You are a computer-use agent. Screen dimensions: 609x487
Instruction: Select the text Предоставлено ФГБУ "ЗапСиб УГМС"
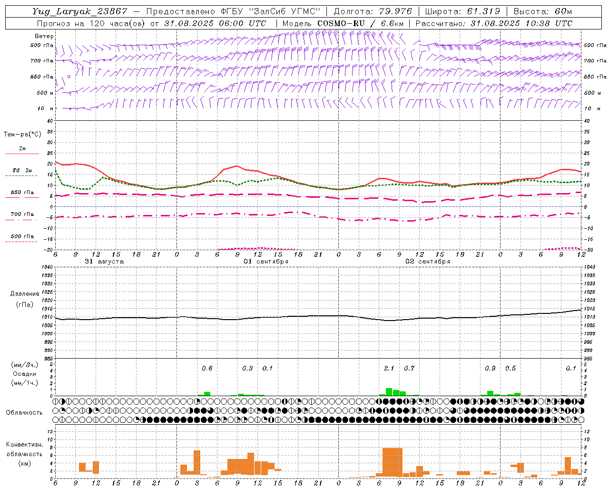[x=233, y=11]
